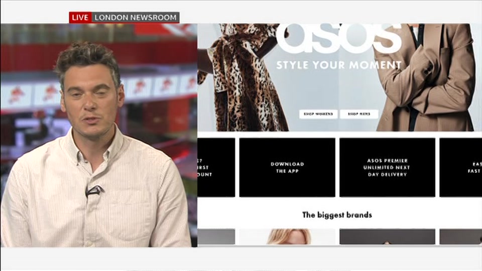482x271 pixels.
Task: Open the dark grey brand thumbnail under Premier tile
Action: (387, 236)
